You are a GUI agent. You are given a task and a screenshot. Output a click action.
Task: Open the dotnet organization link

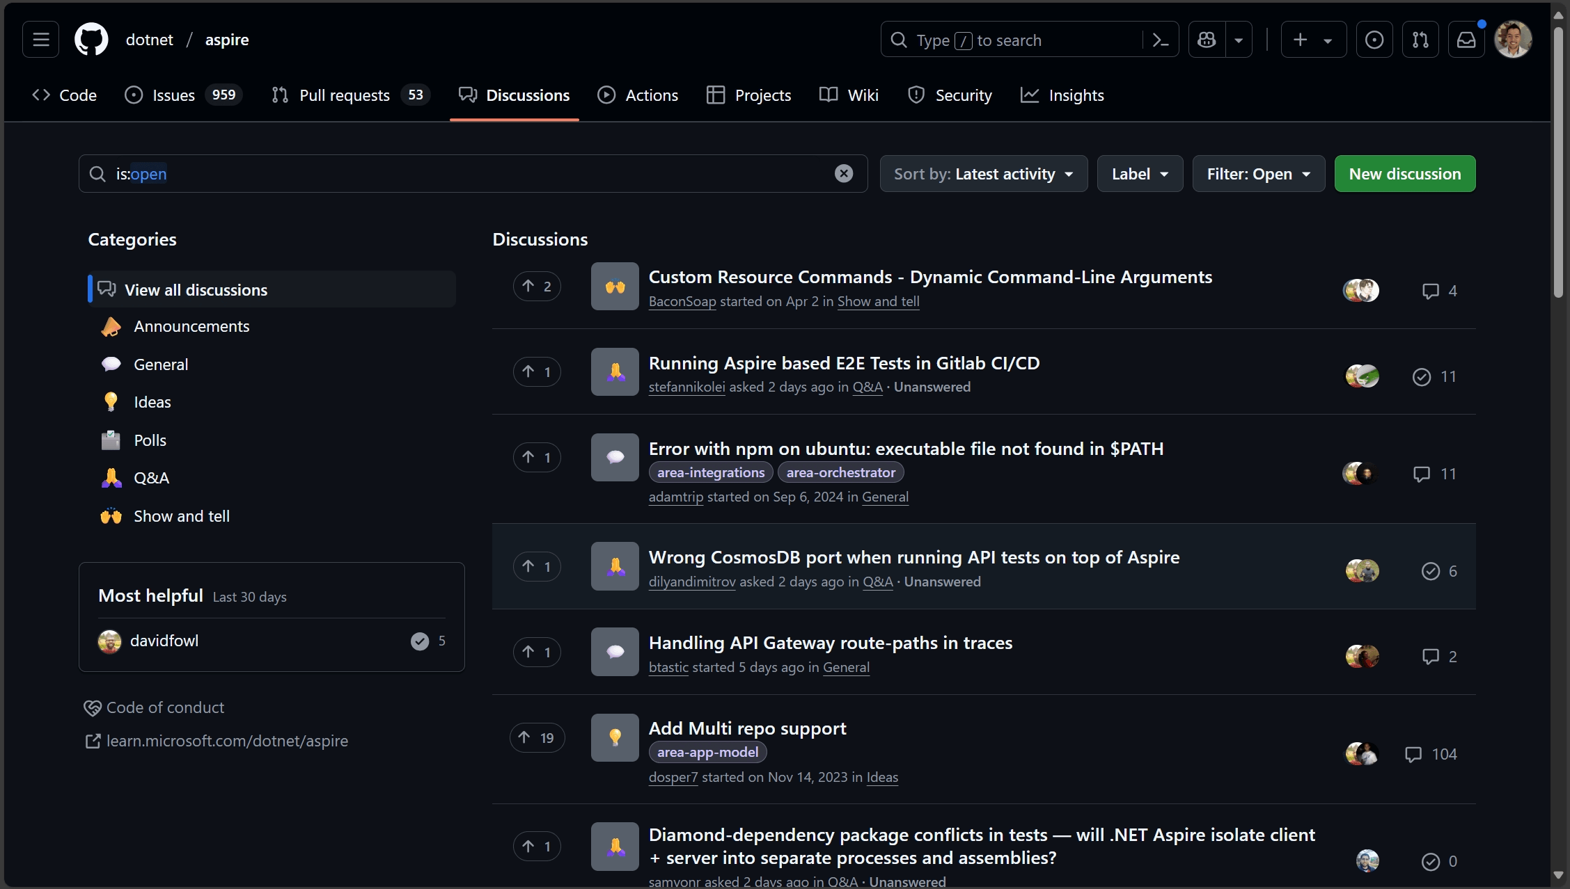tap(149, 40)
